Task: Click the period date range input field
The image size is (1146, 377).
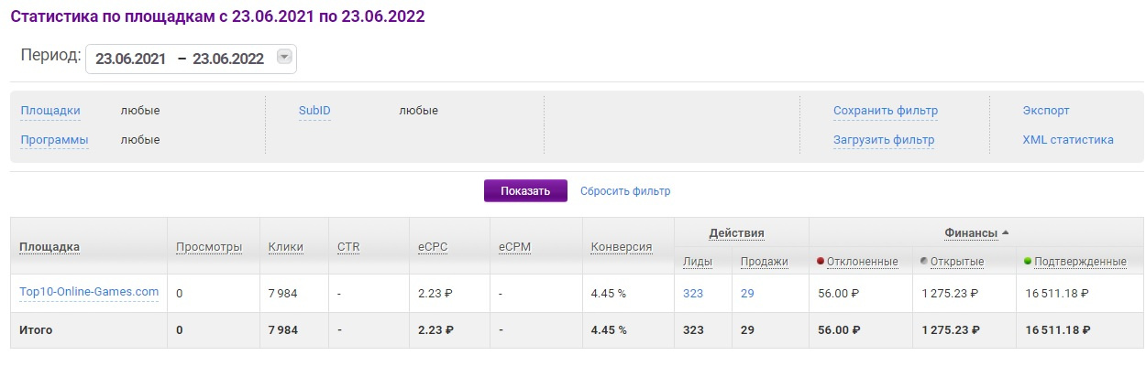Action: [x=179, y=59]
